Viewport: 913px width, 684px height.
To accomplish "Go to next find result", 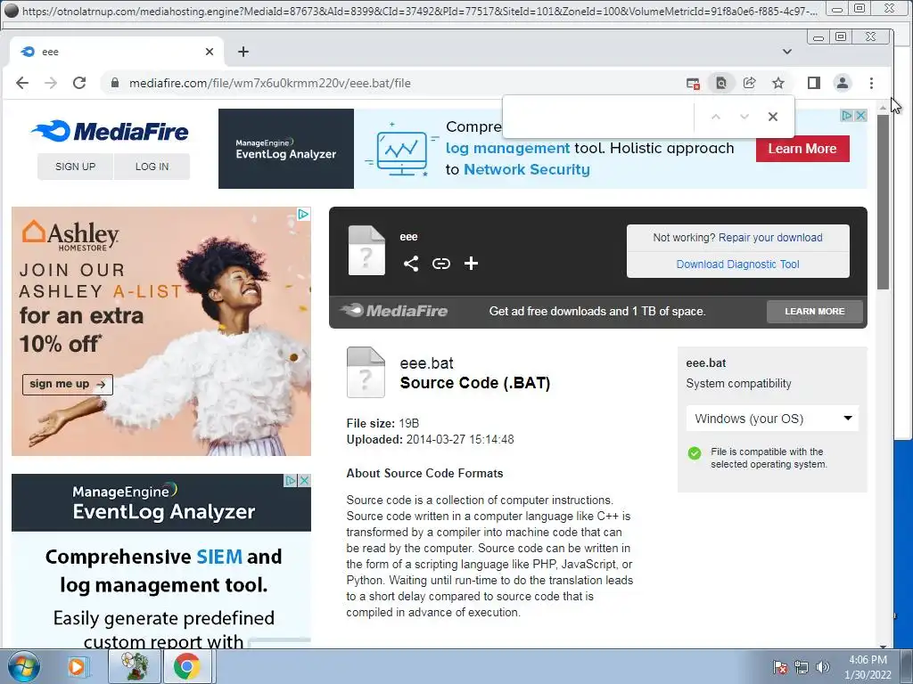I will point(744,117).
